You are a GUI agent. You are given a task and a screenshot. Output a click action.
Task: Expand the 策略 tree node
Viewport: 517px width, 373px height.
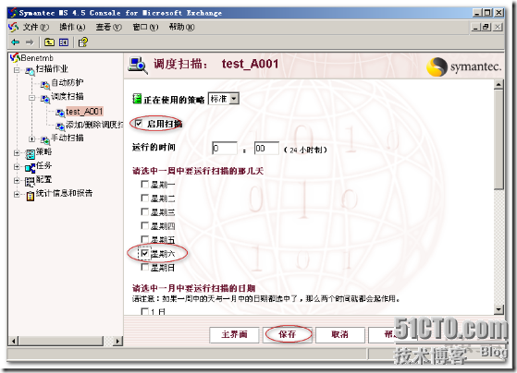[17, 153]
